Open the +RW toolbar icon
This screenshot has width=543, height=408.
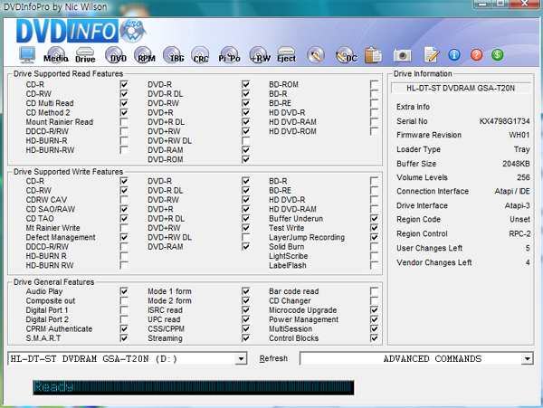click(260, 54)
